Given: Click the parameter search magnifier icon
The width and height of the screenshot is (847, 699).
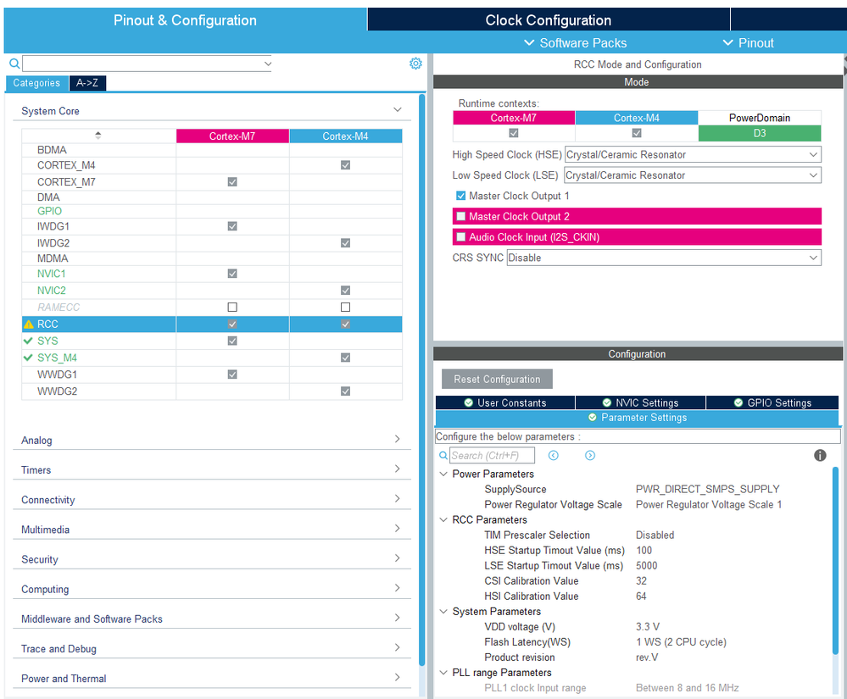Looking at the screenshot, I should click(443, 456).
